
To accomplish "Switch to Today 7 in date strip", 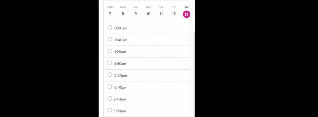I will tap(110, 11).
